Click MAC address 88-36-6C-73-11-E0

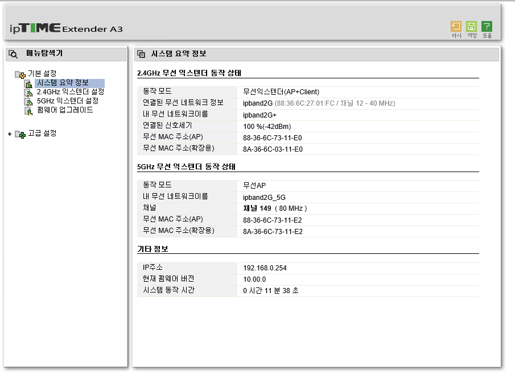[273, 138]
